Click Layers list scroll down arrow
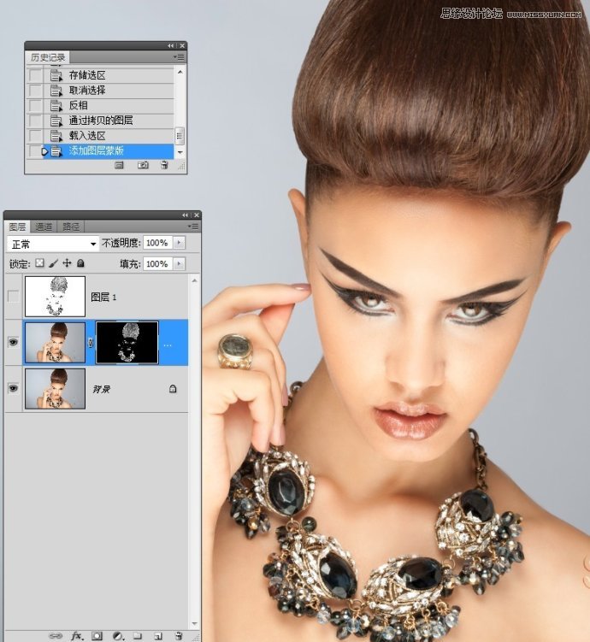The width and height of the screenshot is (590, 642). (x=194, y=624)
